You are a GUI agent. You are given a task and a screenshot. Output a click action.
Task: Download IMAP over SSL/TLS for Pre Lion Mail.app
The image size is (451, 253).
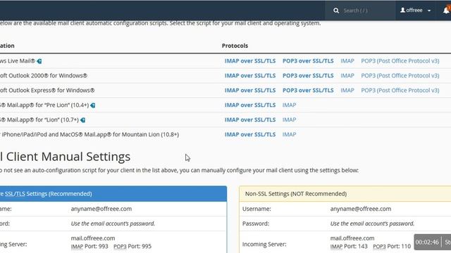point(250,105)
